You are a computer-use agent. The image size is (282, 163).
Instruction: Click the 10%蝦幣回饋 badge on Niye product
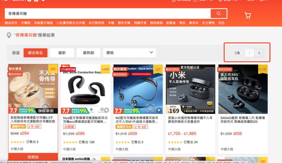click(68, 69)
